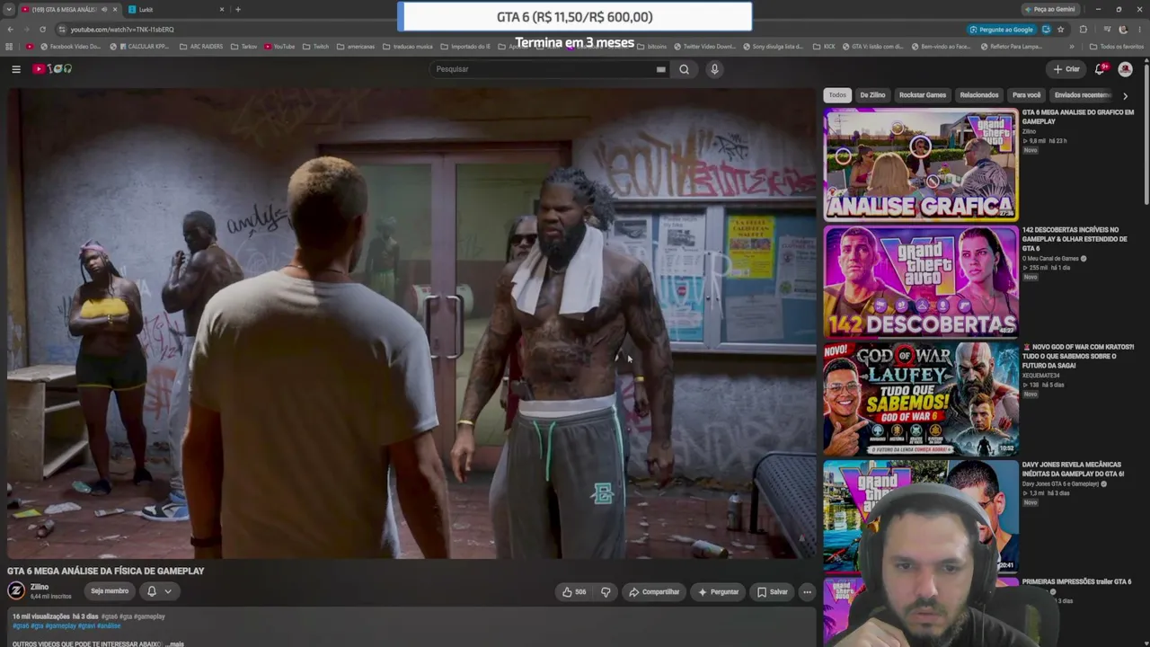Like the video with thumbs up
This screenshot has width=1150, height=647.
point(574,592)
